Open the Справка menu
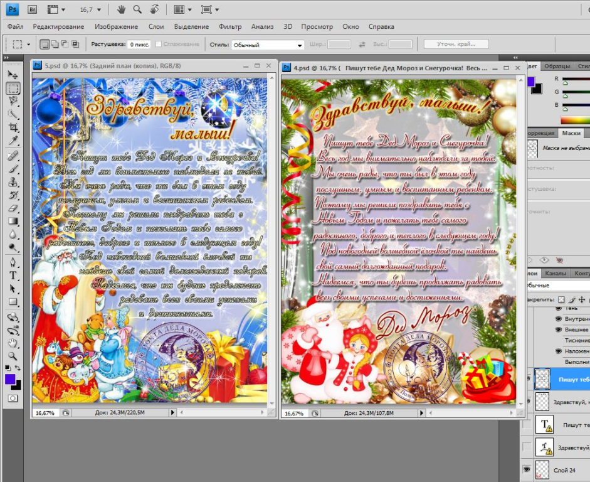The image size is (590, 482). (x=381, y=26)
